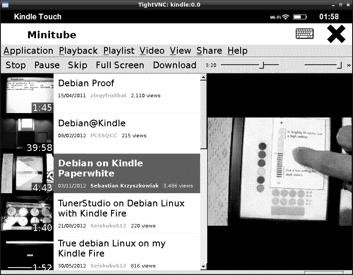Image resolution: width=353 pixels, height=275 pixels.
Task: Click the video playback area
Action: 280,172
